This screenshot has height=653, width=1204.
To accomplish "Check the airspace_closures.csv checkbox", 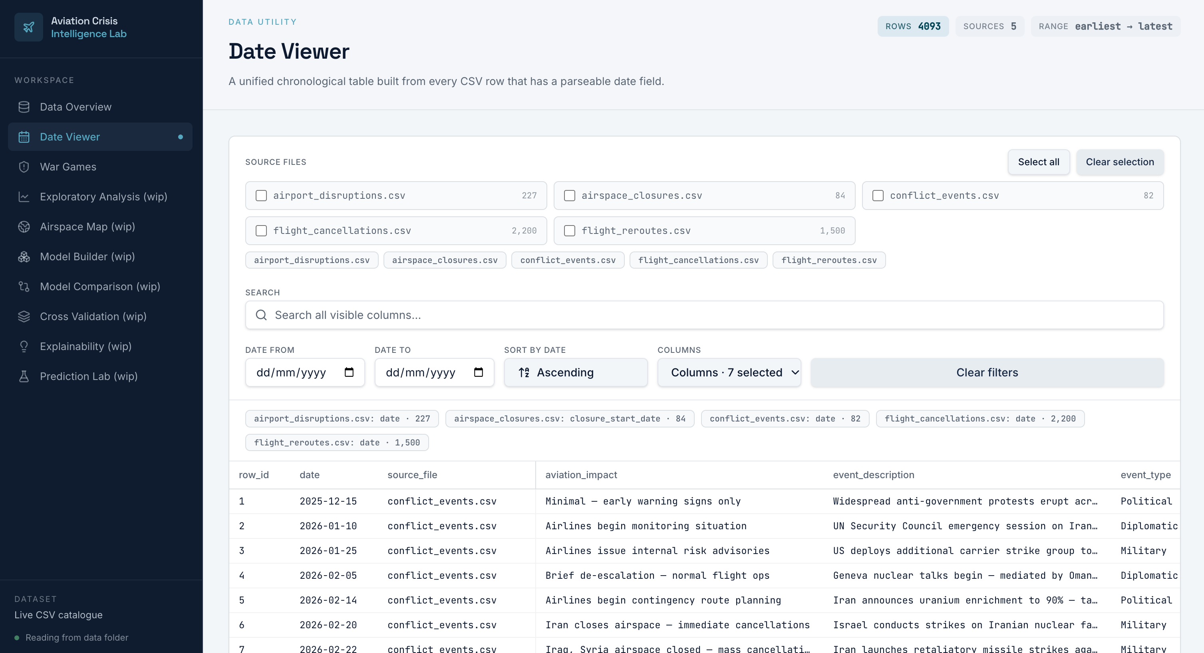I will pyautogui.click(x=570, y=195).
